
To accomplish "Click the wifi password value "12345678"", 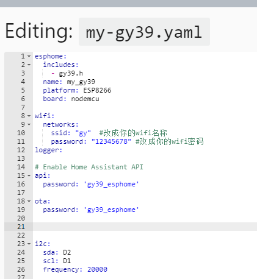I will [111, 141].
